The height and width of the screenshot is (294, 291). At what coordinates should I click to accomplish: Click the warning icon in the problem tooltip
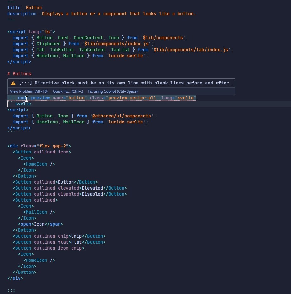pos(13,83)
